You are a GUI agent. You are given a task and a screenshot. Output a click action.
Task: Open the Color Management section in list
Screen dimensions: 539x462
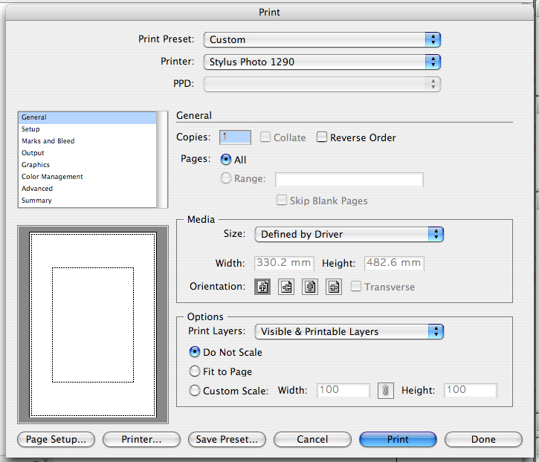click(x=52, y=177)
